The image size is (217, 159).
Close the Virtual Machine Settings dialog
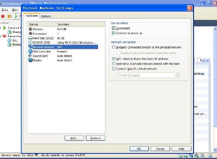pyautogui.click(x=190, y=8)
